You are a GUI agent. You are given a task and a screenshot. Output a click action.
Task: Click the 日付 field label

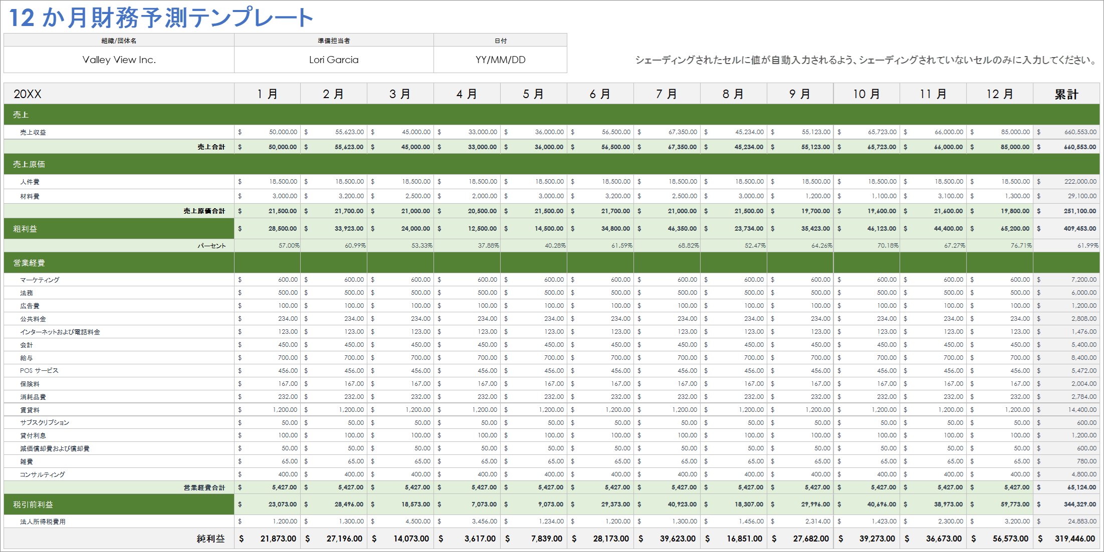[x=500, y=41]
